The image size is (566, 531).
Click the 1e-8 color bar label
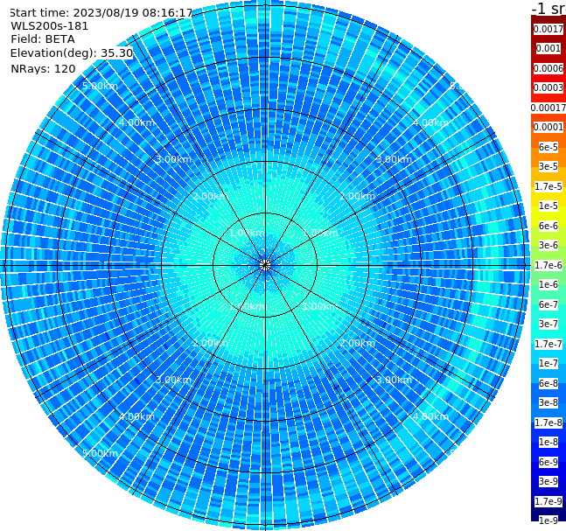[549, 442]
